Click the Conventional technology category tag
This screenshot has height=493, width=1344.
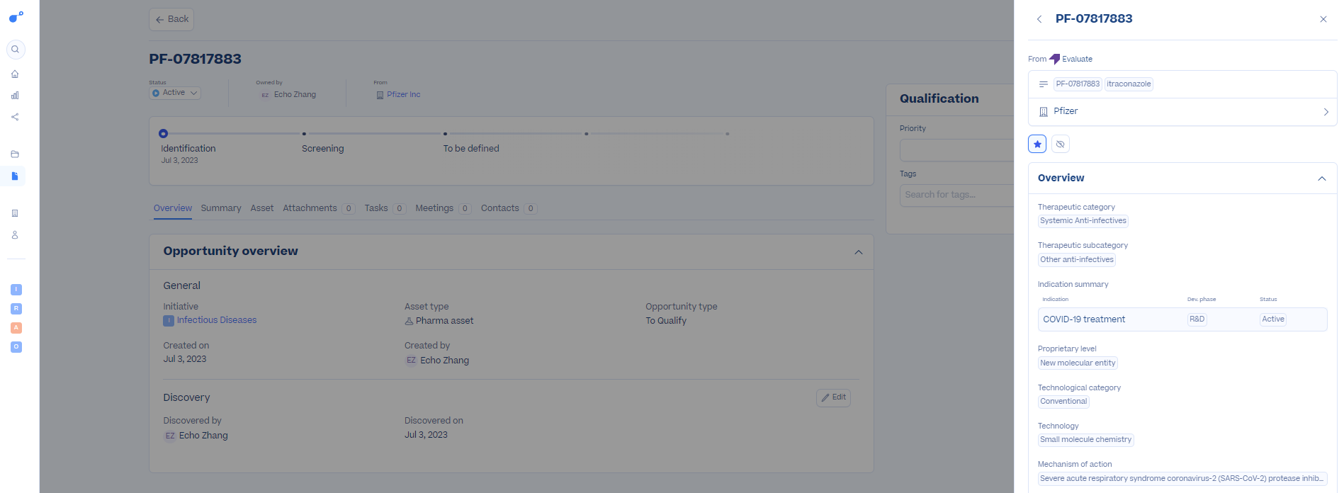[x=1063, y=402]
